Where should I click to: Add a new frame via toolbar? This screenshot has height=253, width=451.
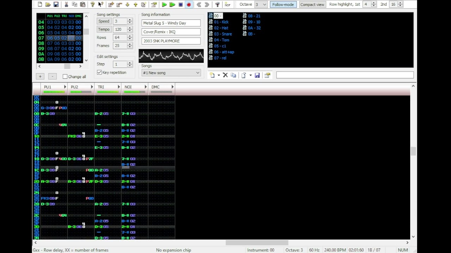click(111, 5)
